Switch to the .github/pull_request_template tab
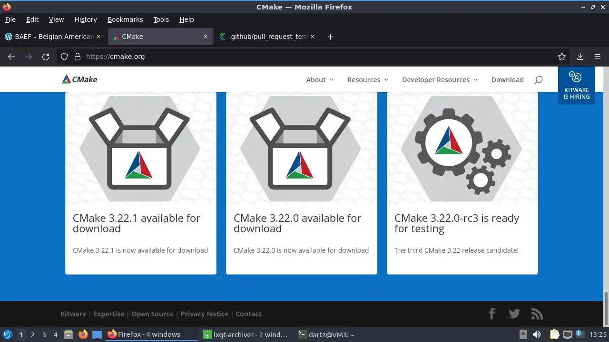The image size is (609, 342). pos(267,37)
